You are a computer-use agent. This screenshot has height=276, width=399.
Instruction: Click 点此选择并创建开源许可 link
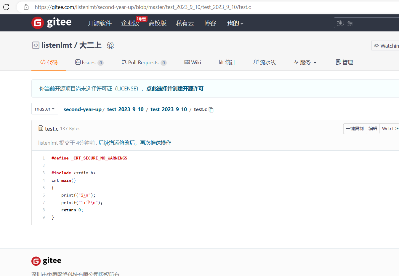[x=175, y=89]
